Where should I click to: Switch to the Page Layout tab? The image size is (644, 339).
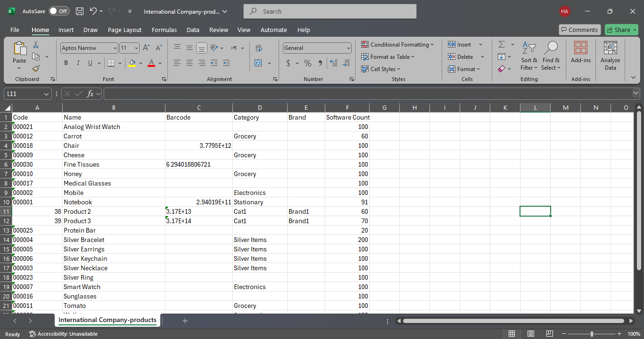point(124,30)
